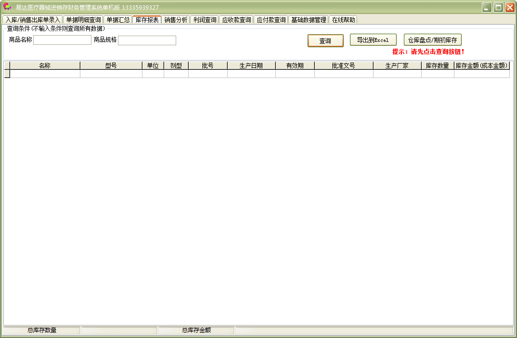Minimize the application window

click(487, 8)
